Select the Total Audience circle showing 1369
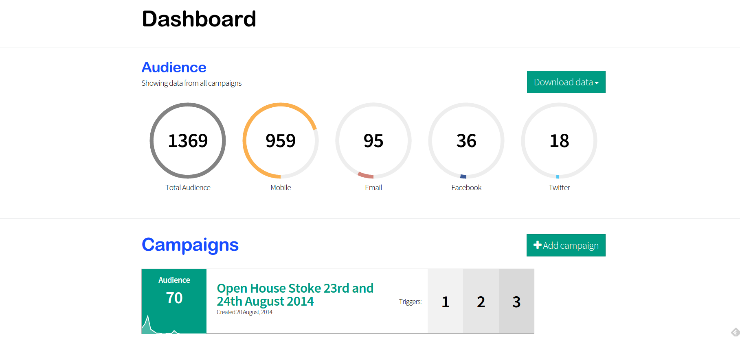The image size is (740, 341). pyautogui.click(x=188, y=141)
